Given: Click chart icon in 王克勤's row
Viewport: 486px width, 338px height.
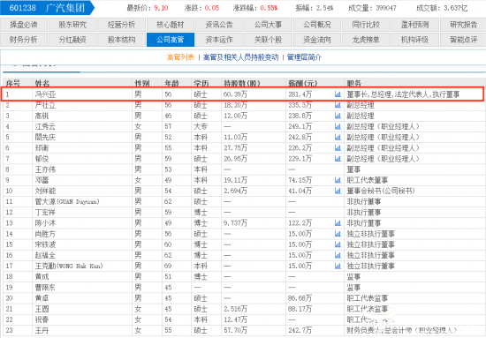Looking at the screenshot, I should 338,266.
